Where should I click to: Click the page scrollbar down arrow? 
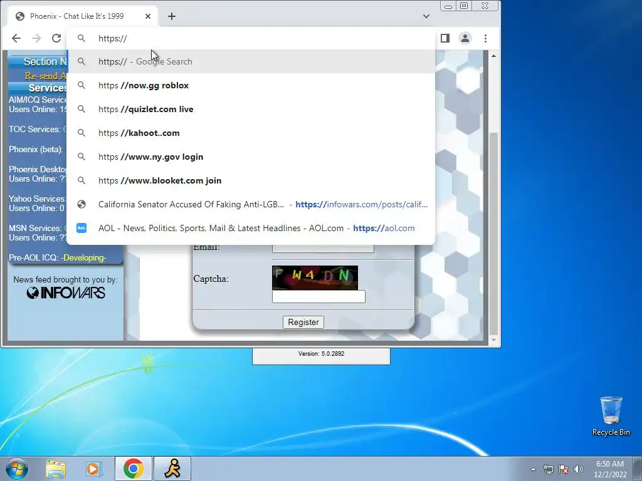tap(494, 340)
